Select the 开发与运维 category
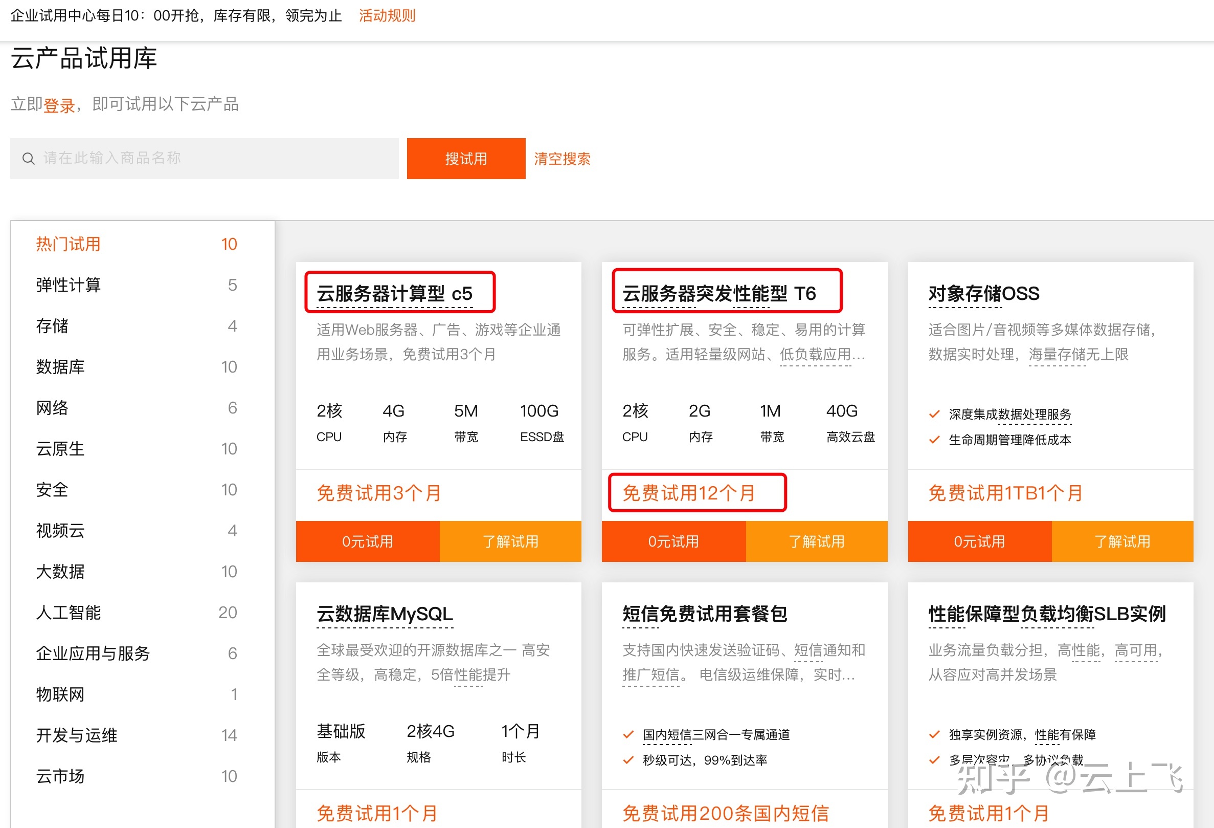 tap(137, 735)
